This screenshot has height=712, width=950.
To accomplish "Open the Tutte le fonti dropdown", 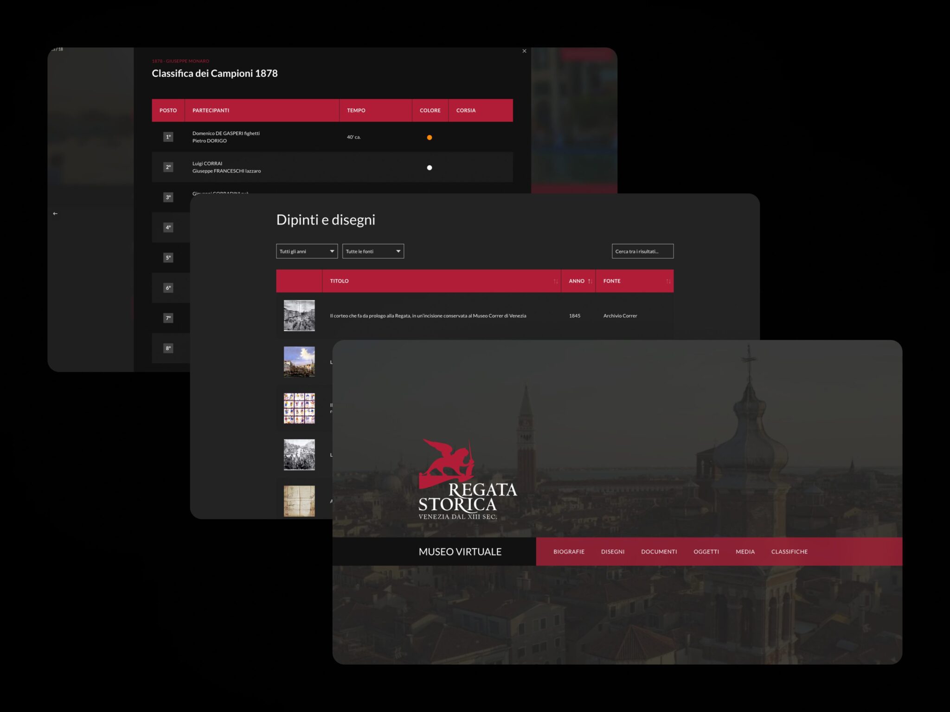I will (373, 251).
